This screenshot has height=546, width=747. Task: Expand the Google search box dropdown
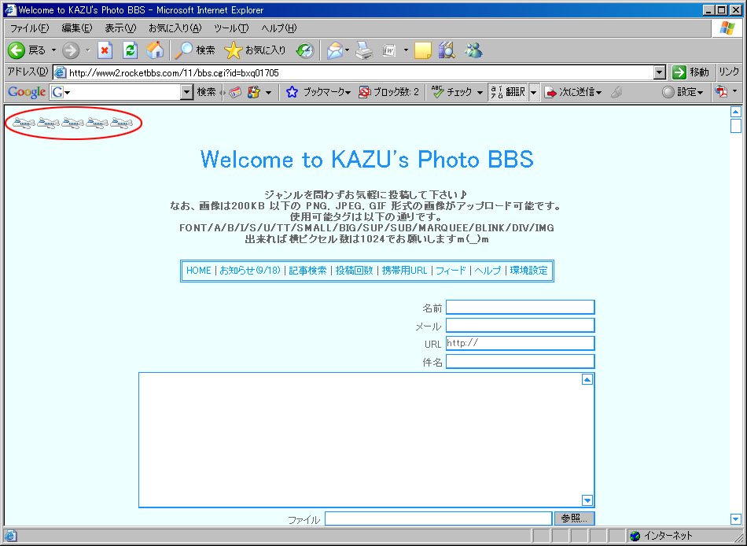click(x=186, y=92)
